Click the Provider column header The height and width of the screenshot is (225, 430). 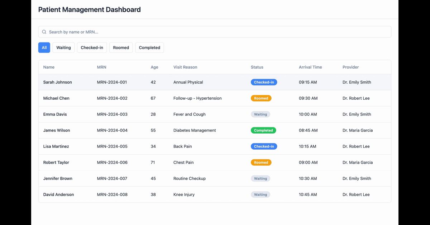[x=350, y=67]
